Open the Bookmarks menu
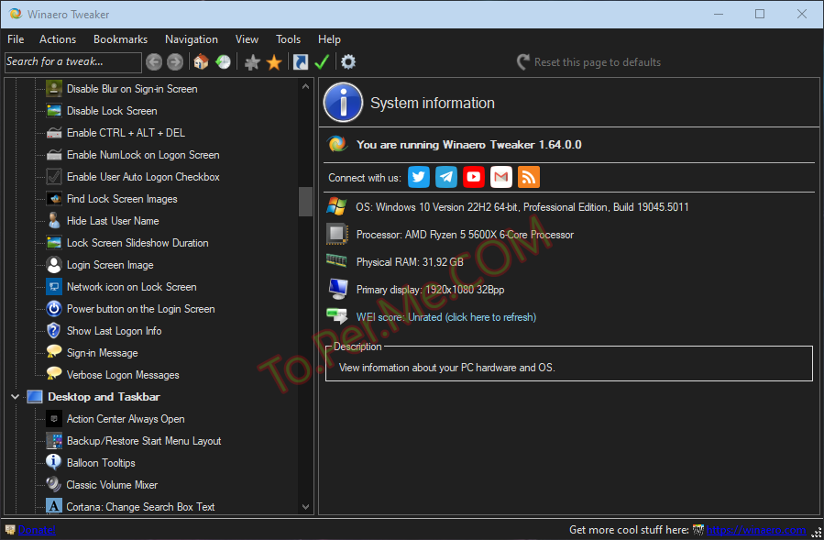The height and width of the screenshot is (540, 824). (x=120, y=39)
